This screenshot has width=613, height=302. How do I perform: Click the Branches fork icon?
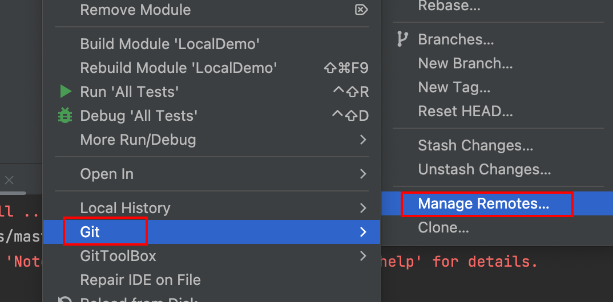pos(402,39)
